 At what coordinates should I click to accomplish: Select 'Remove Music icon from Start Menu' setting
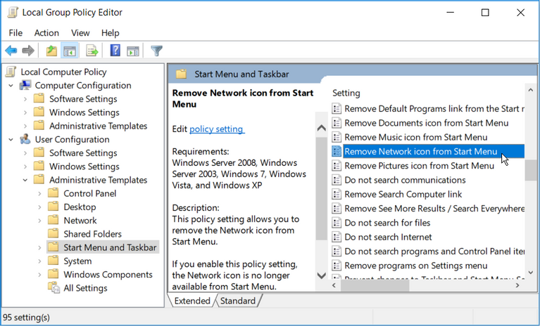click(x=415, y=137)
